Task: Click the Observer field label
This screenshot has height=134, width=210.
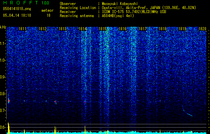Action: pyautogui.click(x=68, y=4)
